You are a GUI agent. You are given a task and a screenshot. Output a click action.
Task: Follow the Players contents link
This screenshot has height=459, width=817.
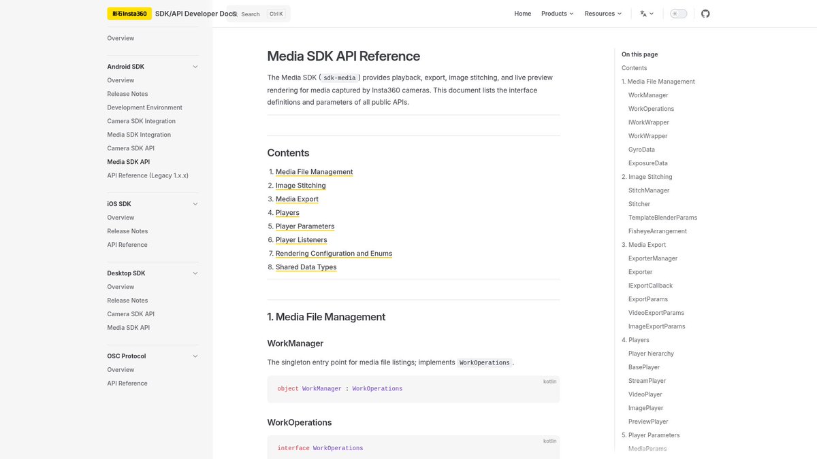[x=287, y=213]
